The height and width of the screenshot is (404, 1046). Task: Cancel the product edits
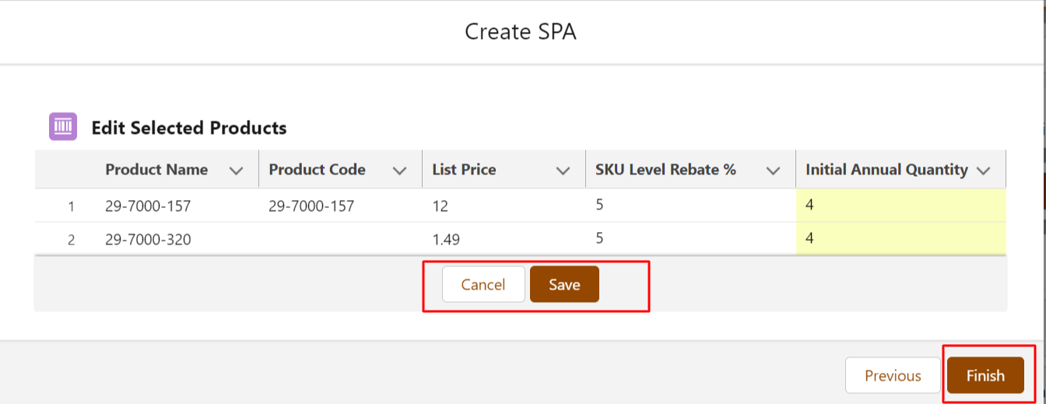[x=483, y=285]
